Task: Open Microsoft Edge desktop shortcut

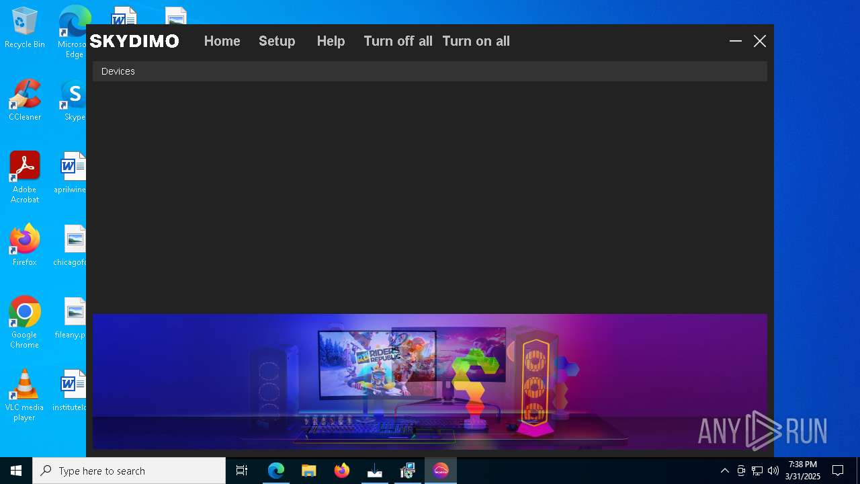Action: 73,32
